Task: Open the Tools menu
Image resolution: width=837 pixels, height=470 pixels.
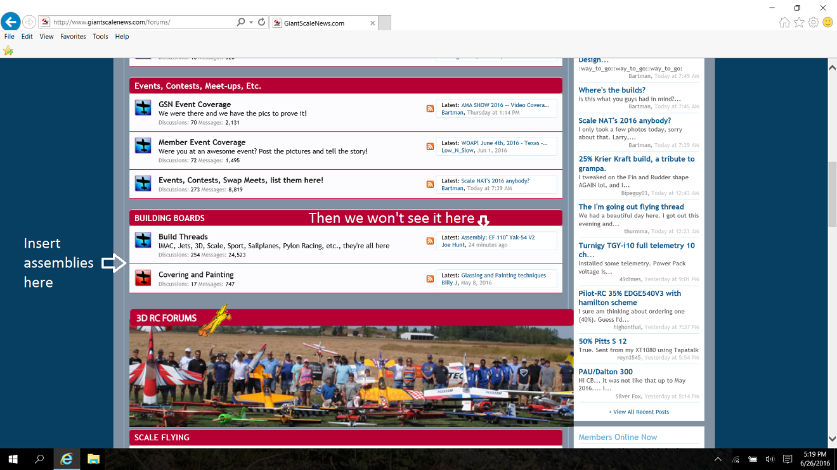Action: coord(100,37)
